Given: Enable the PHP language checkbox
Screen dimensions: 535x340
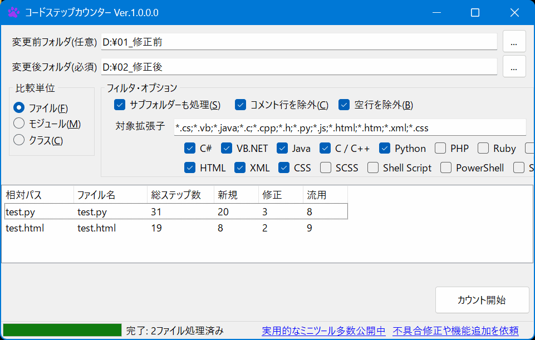Looking at the screenshot, I should click(x=440, y=149).
